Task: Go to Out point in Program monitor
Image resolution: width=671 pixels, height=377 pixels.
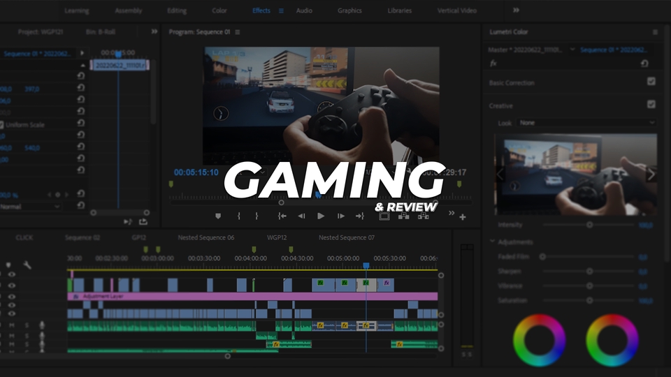Action: pyautogui.click(x=360, y=216)
